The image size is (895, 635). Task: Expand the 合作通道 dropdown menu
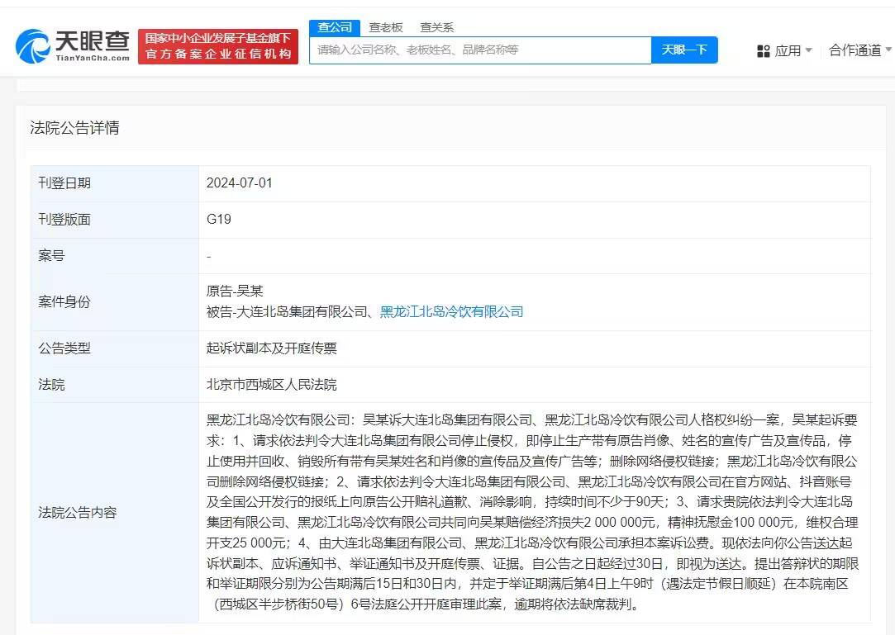860,50
